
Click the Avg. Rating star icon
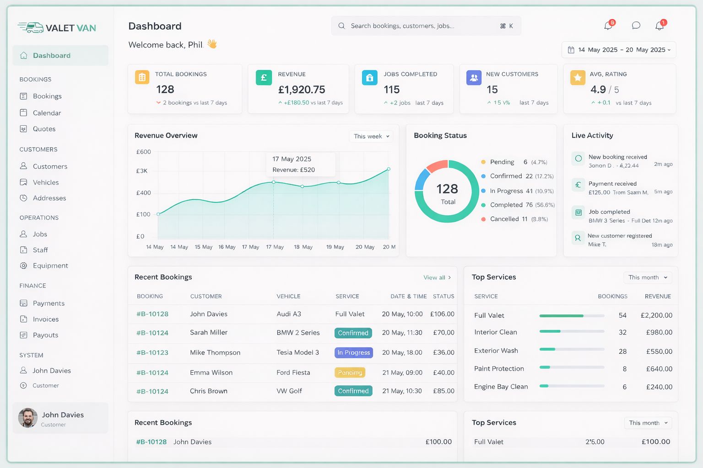[578, 78]
